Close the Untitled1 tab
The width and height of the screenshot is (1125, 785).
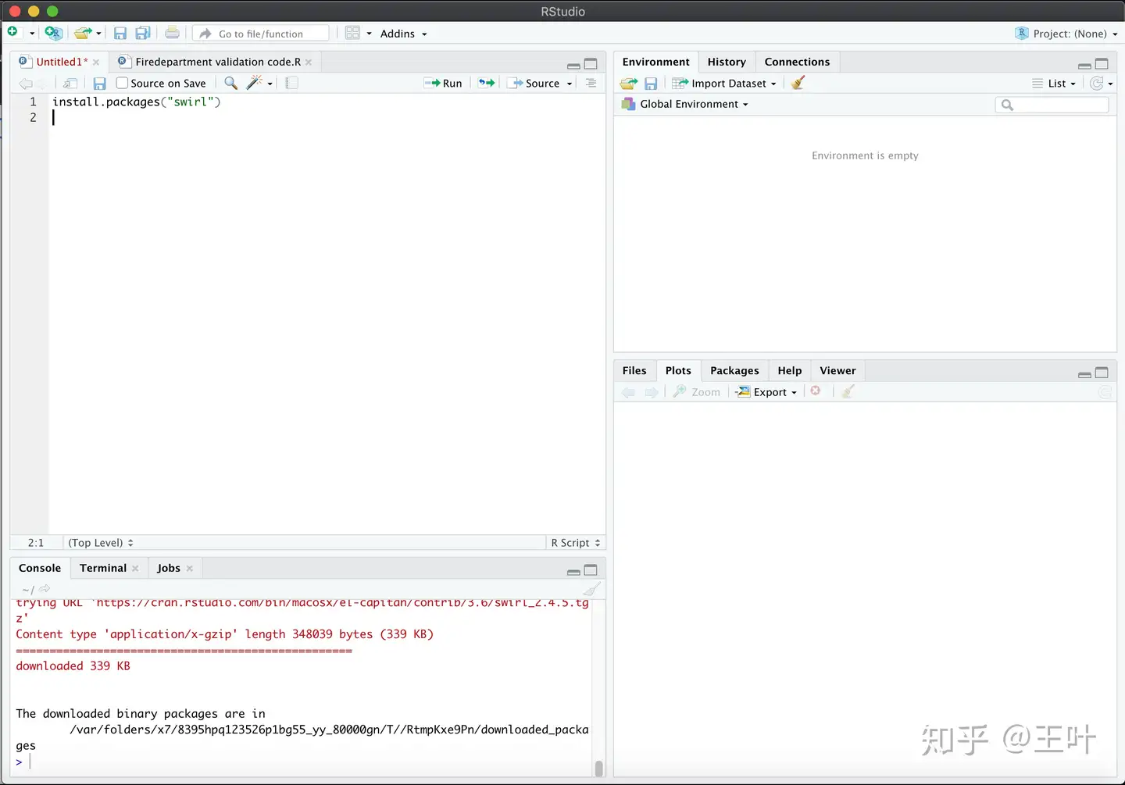[96, 62]
